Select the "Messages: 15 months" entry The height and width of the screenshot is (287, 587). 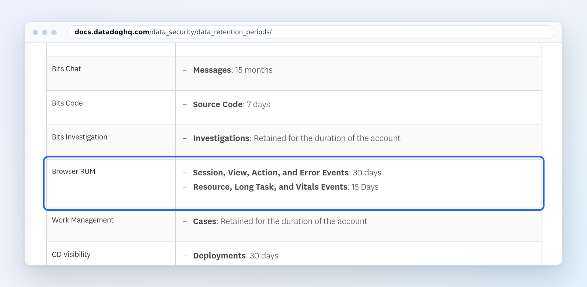pyautogui.click(x=233, y=70)
